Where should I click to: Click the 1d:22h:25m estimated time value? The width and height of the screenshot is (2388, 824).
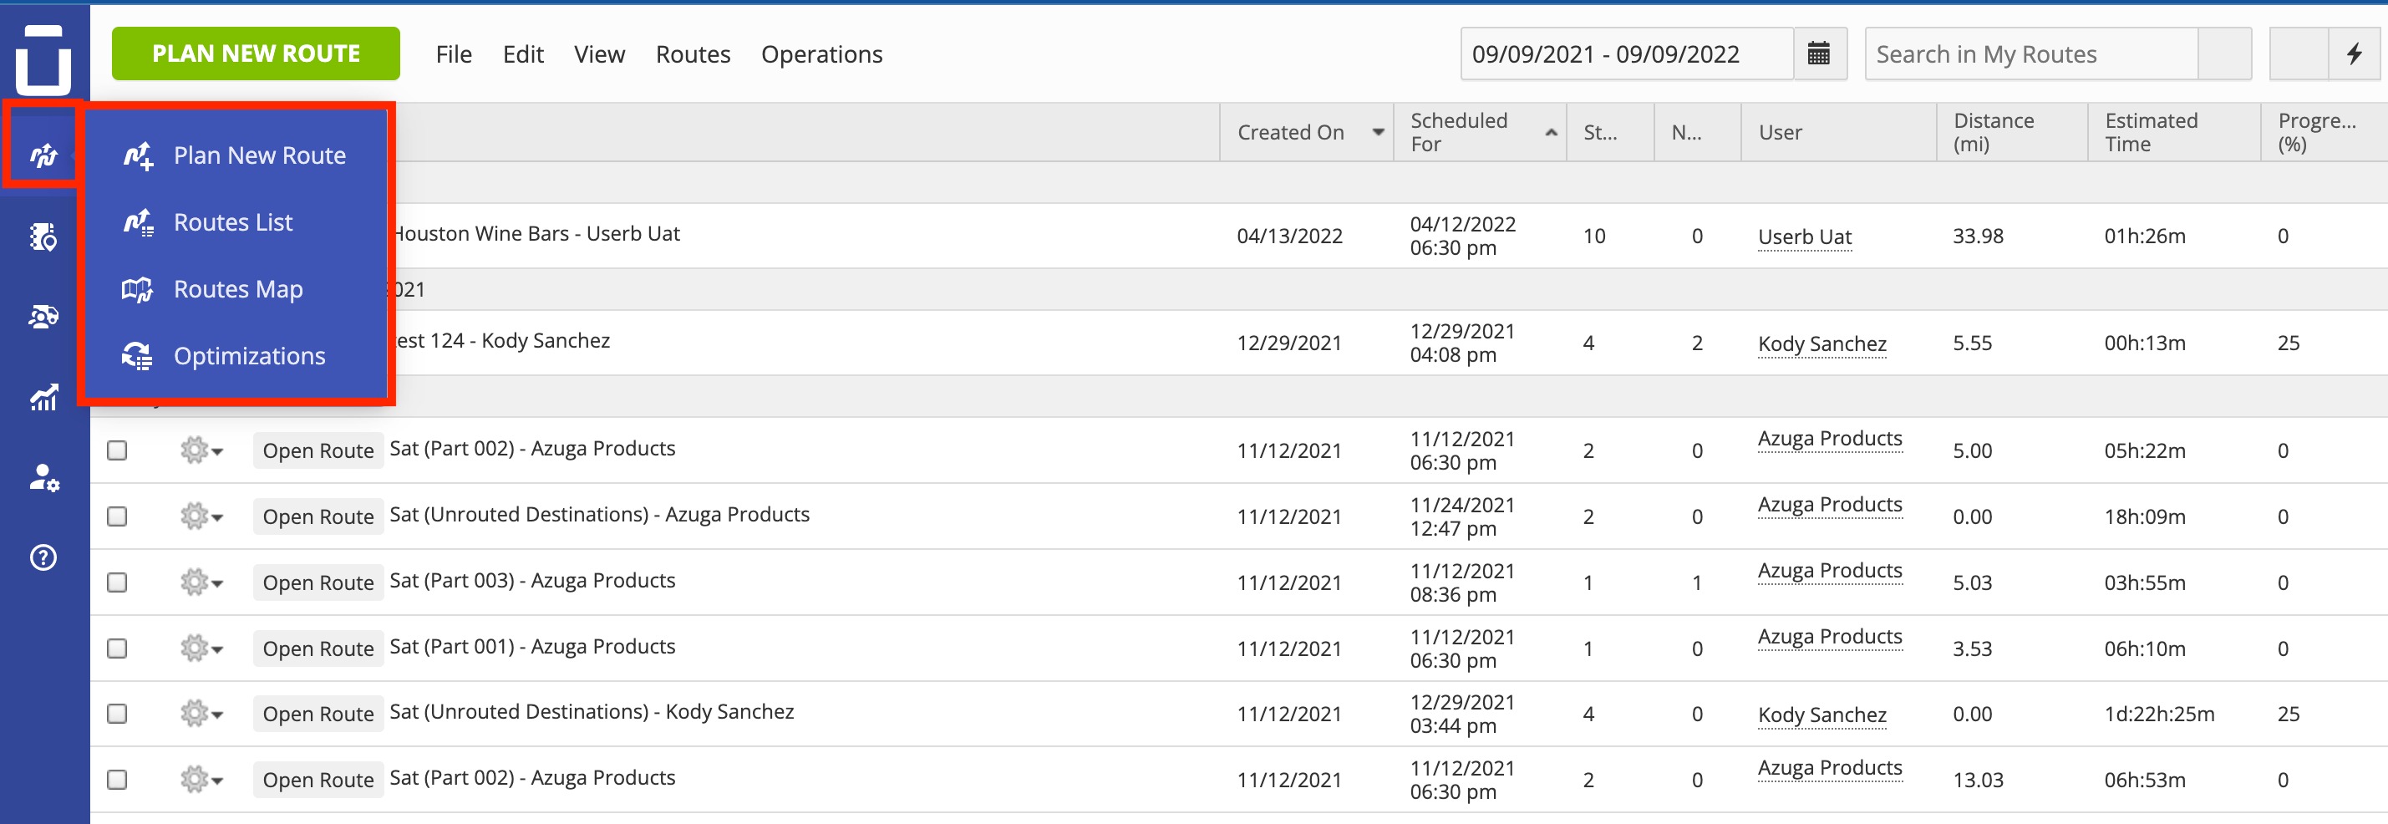click(2159, 714)
